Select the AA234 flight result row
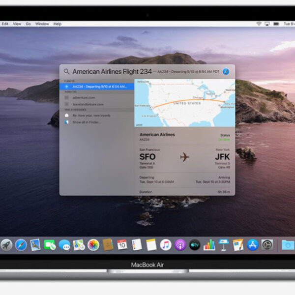The image size is (295, 295). pyautogui.click(x=97, y=87)
